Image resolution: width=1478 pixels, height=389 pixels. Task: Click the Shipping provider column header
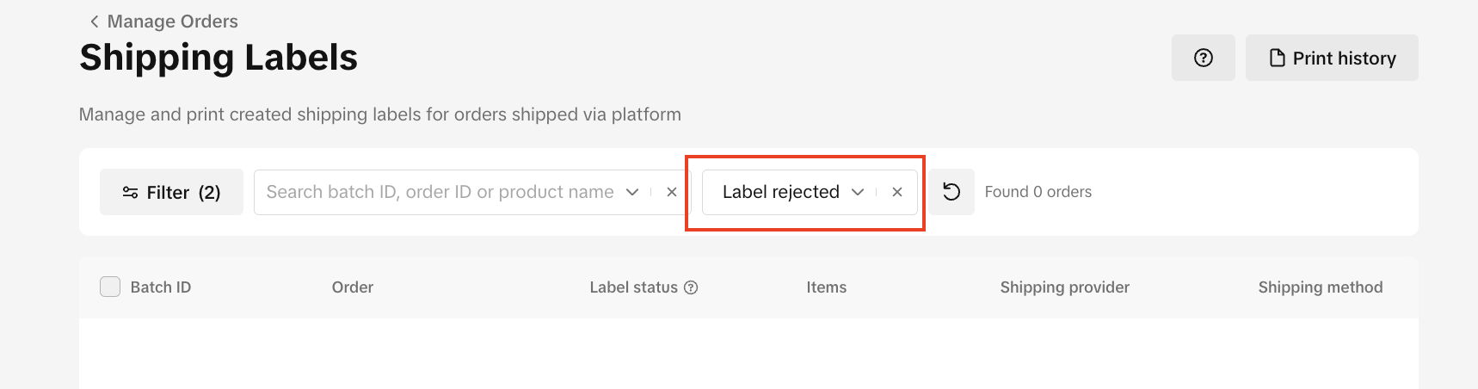(x=1064, y=287)
